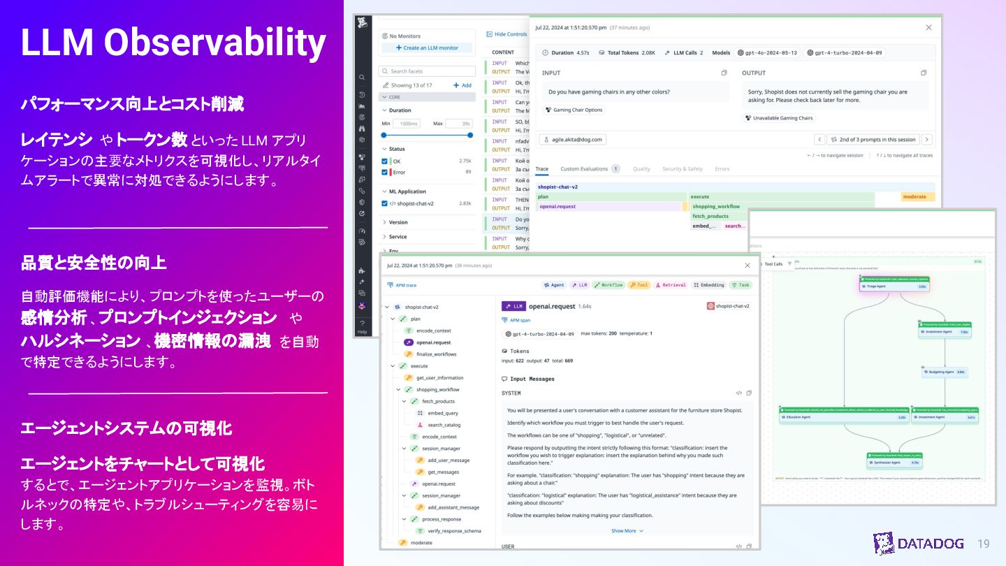This screenshot has height=566, width=1006.
Task: Click gpt-4o-2024-05-13 model tag
Action: (x=766, y=53)
